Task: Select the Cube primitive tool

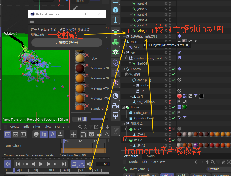Action: [115, 10]
